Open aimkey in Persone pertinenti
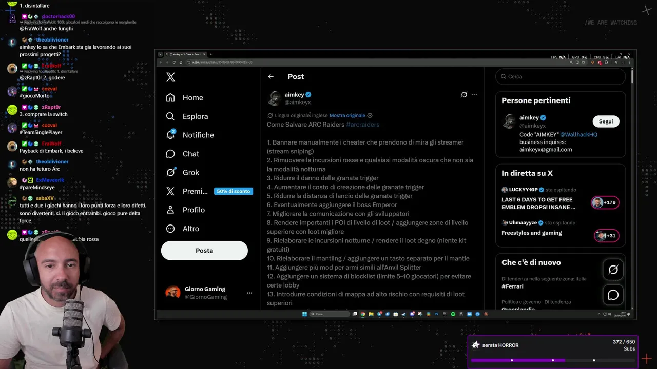Screen dimensions: 657x369 (x=529, y=117)
